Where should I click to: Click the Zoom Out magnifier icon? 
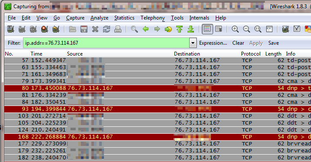(247, 29)
